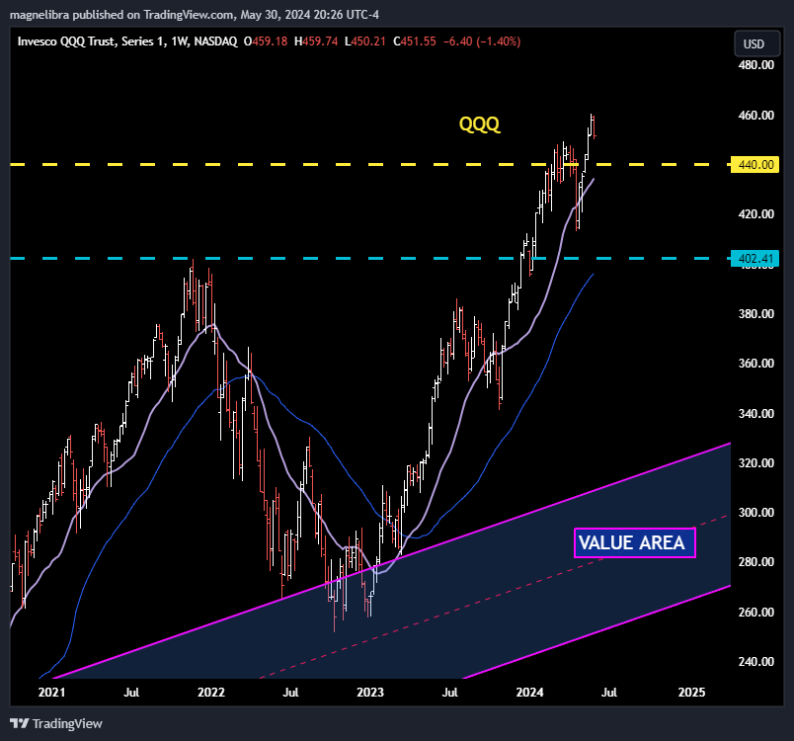
Task: Click the 2025 time axis label
Action: click(691, 692)
